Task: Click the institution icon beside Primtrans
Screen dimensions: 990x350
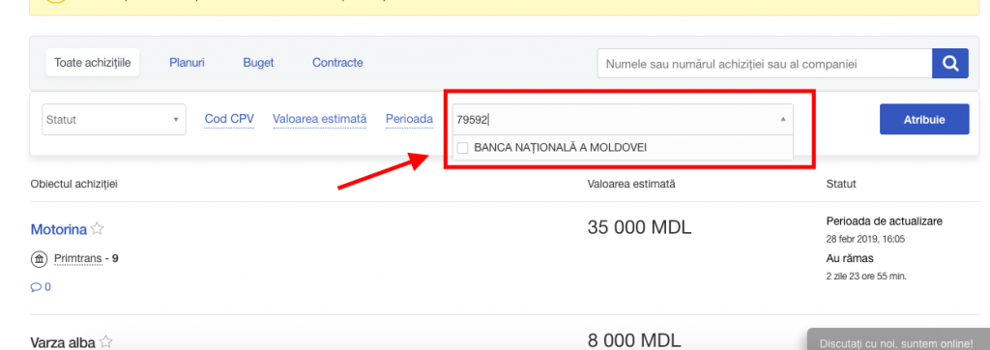Action: (39, 259)
